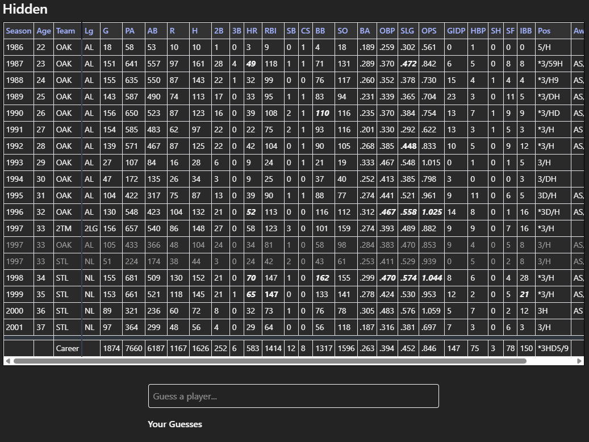Click the right scroll arrow of the table

tap(579, 361)
